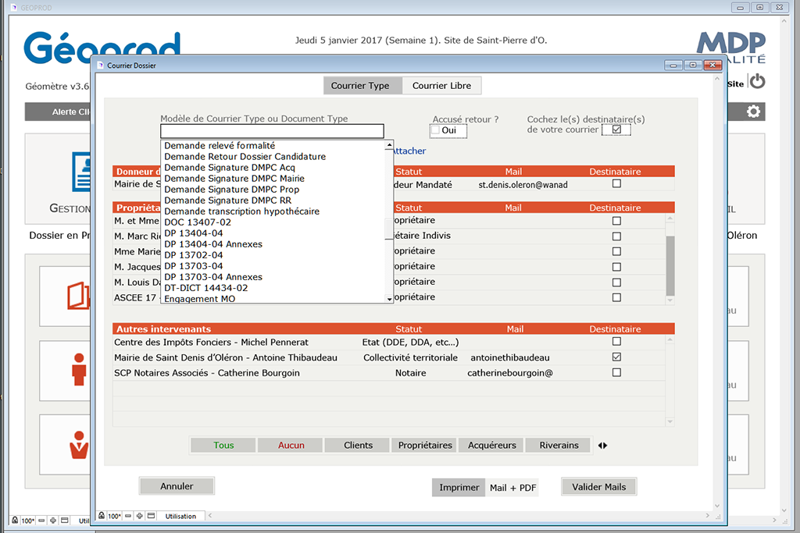
Task: Switch to the Courrier Libre tab
Action: click(441, 86)
